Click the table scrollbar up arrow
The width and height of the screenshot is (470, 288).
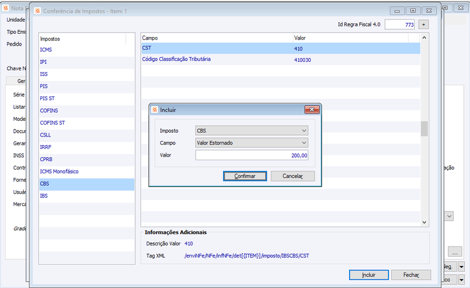tap(424, 38)
